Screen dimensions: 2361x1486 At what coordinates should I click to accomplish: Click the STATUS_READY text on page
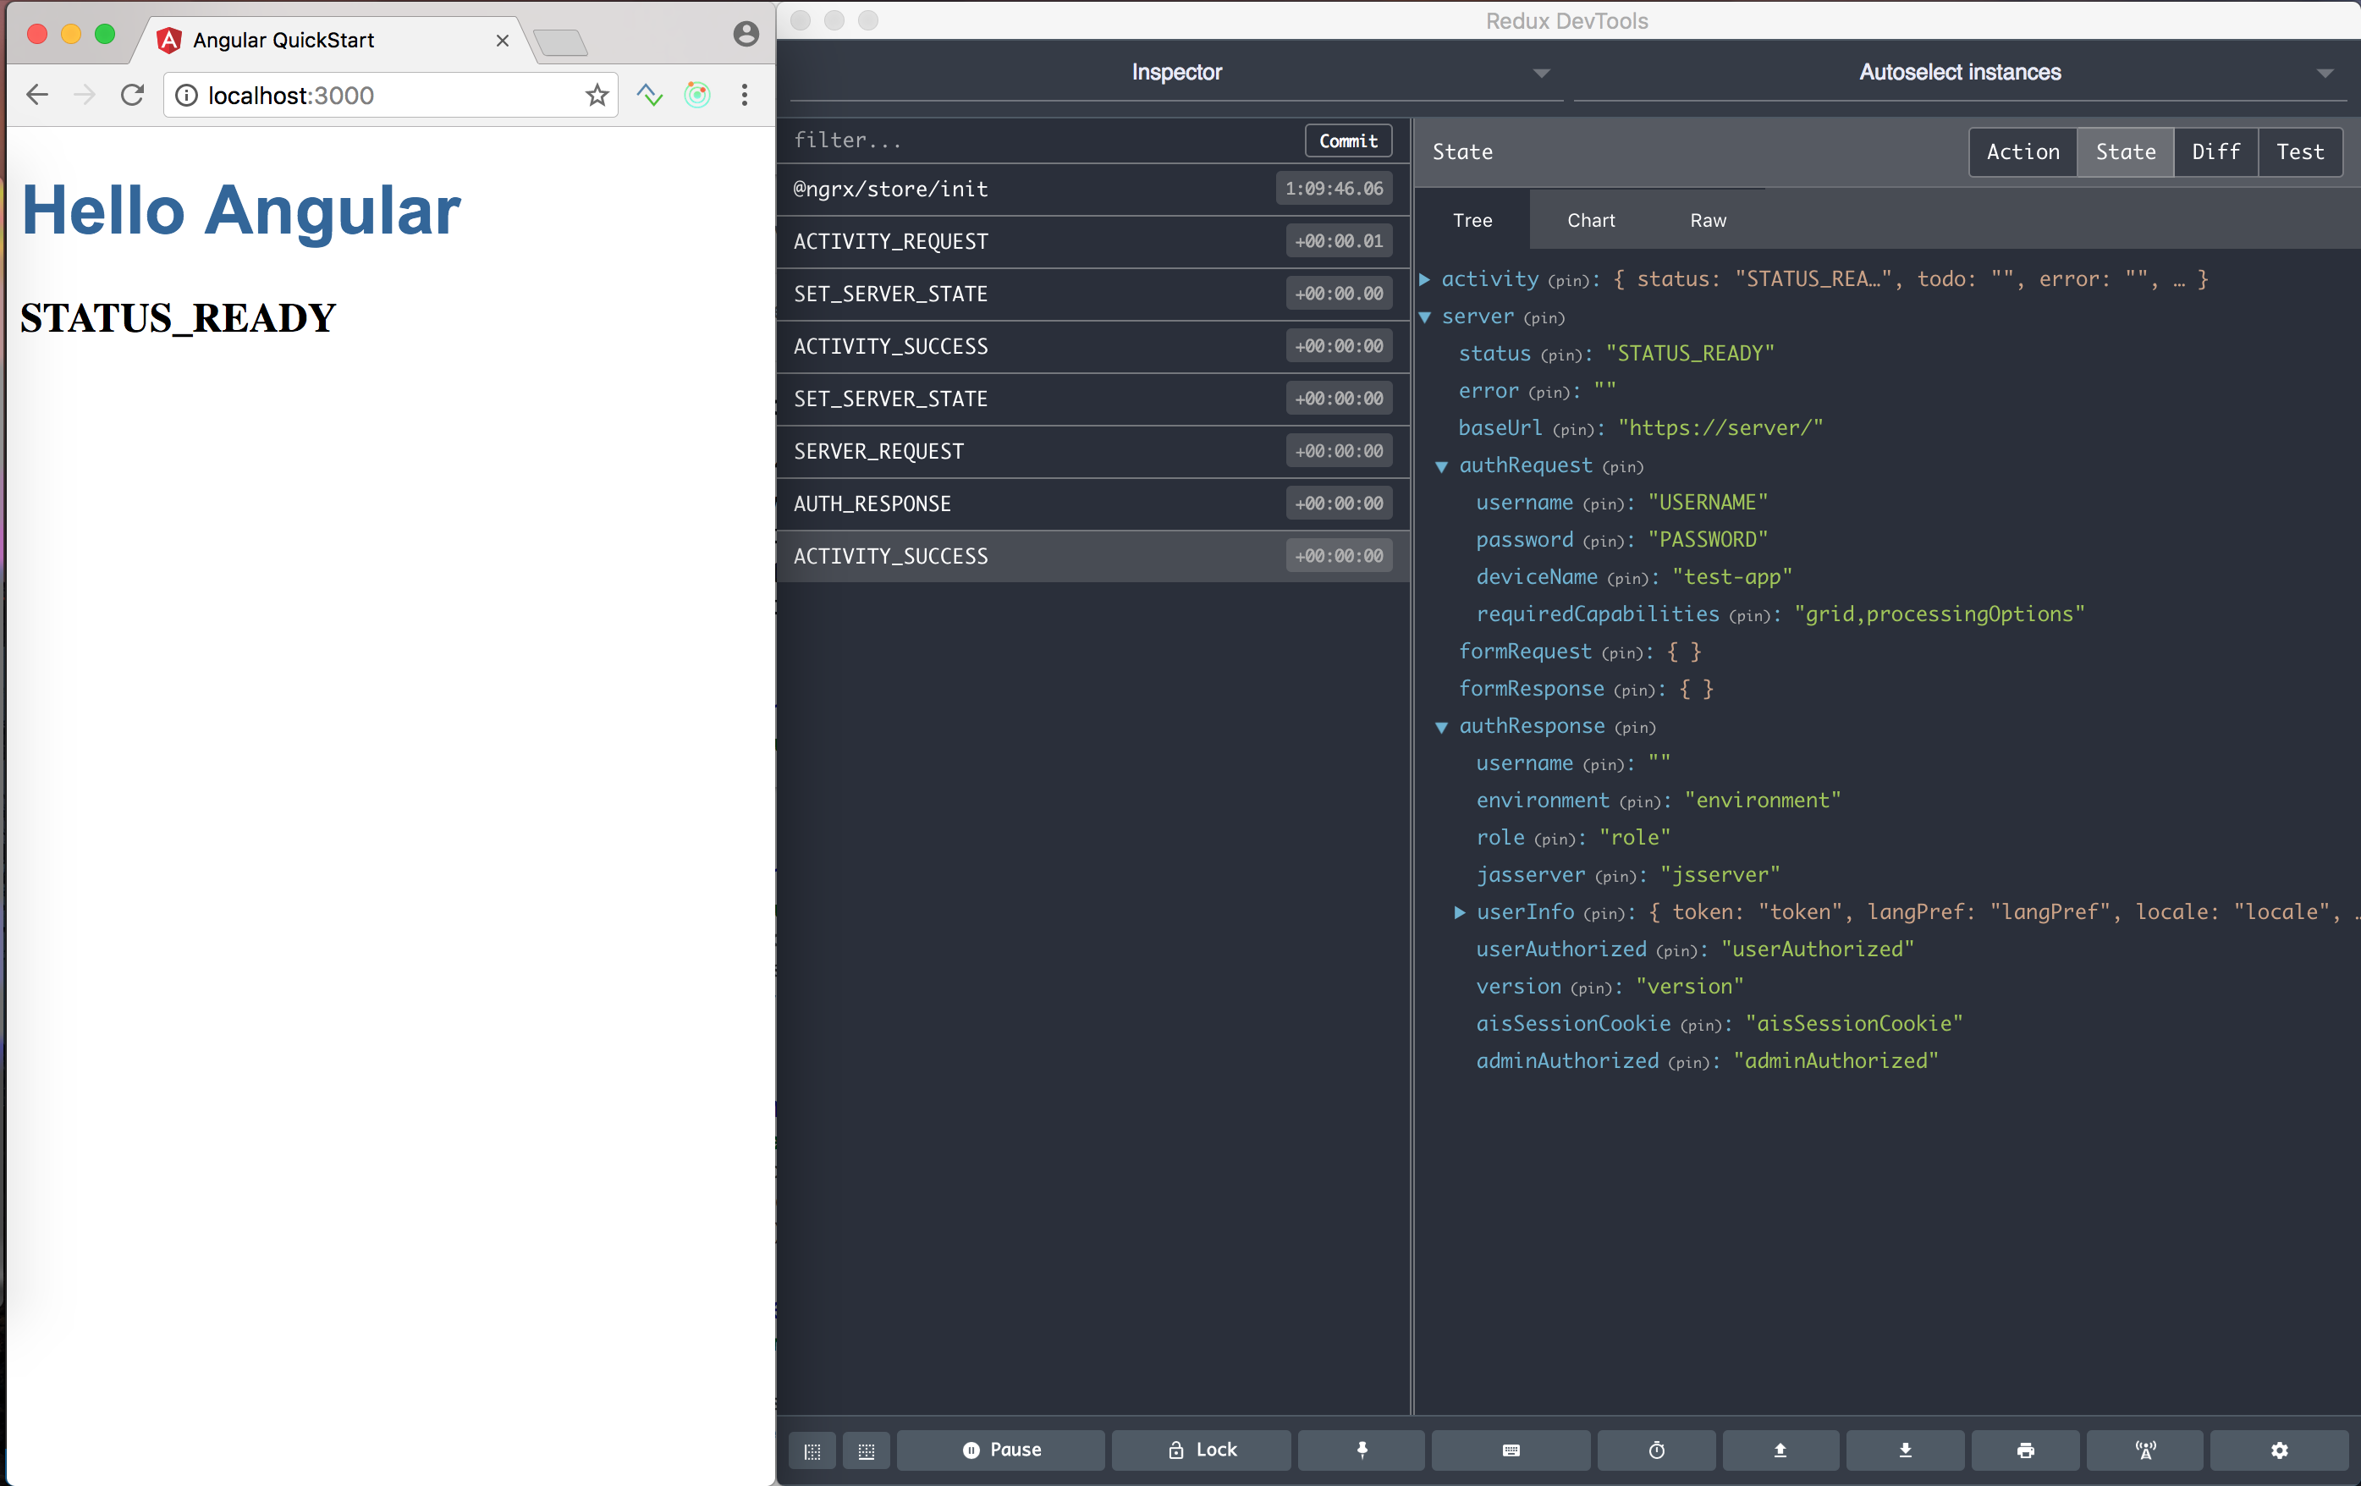coord(178,317)
